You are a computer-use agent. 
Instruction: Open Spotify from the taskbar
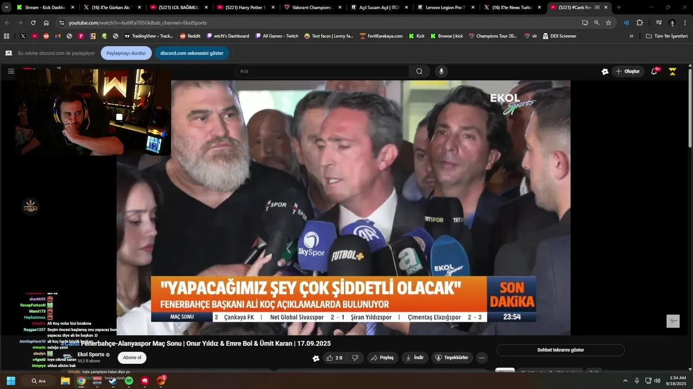coord(129,381)
